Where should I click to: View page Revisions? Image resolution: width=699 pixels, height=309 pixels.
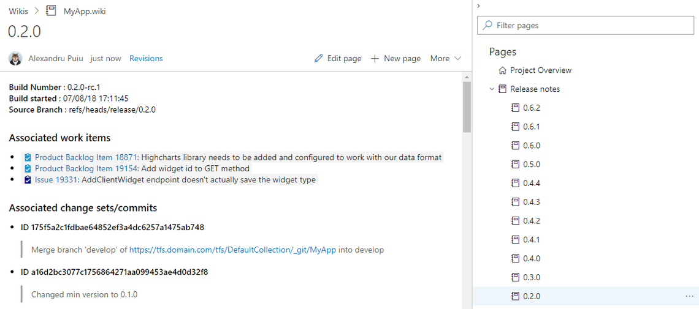tap(146, 58)
